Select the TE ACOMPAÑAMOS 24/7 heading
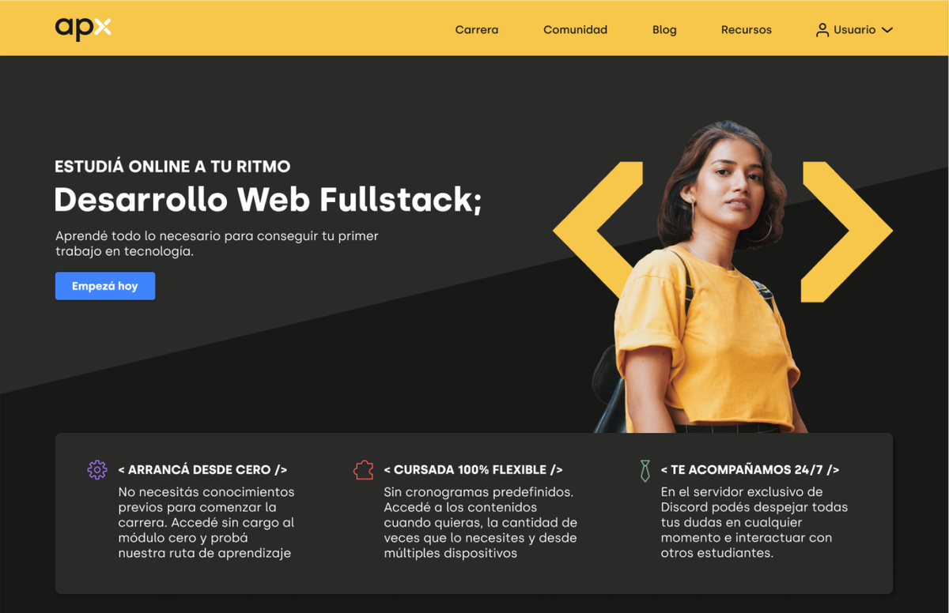This screenshot has height=613, width=949. tap(750, 470)
